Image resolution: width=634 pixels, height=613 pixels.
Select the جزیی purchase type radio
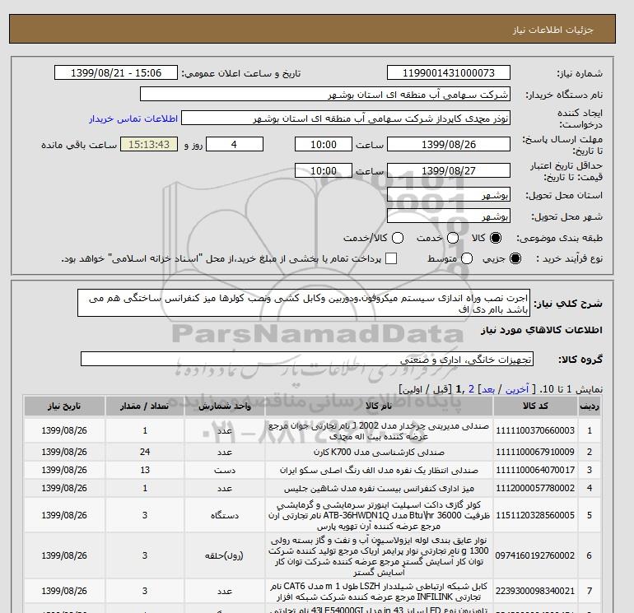515,258
